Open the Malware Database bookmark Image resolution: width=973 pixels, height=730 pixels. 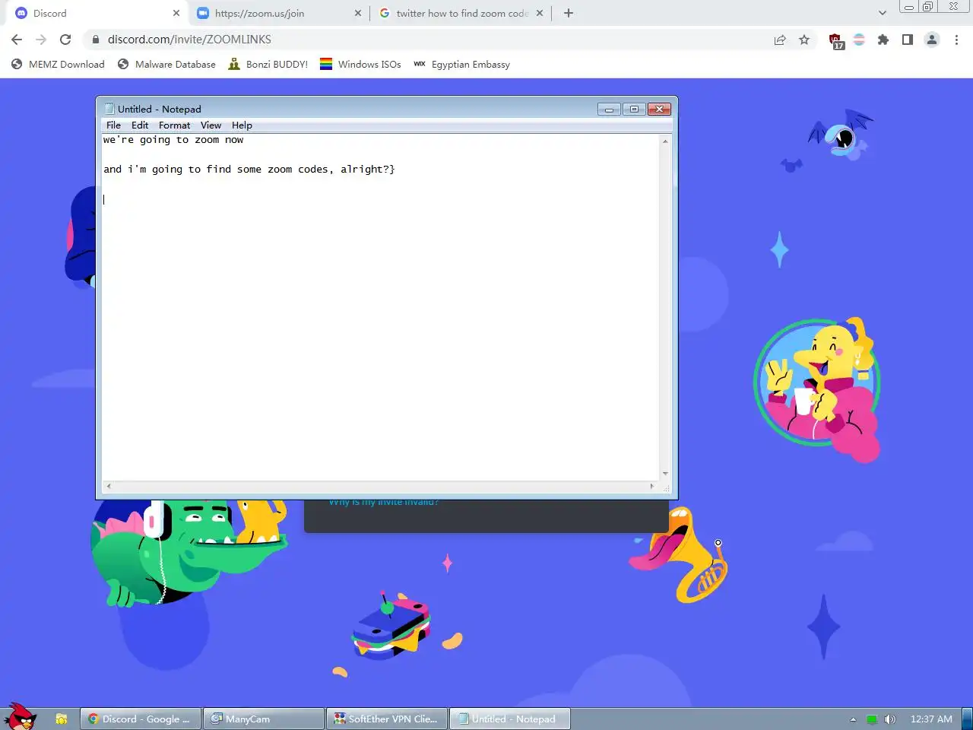pyautogui.click(x=166, y=65)
